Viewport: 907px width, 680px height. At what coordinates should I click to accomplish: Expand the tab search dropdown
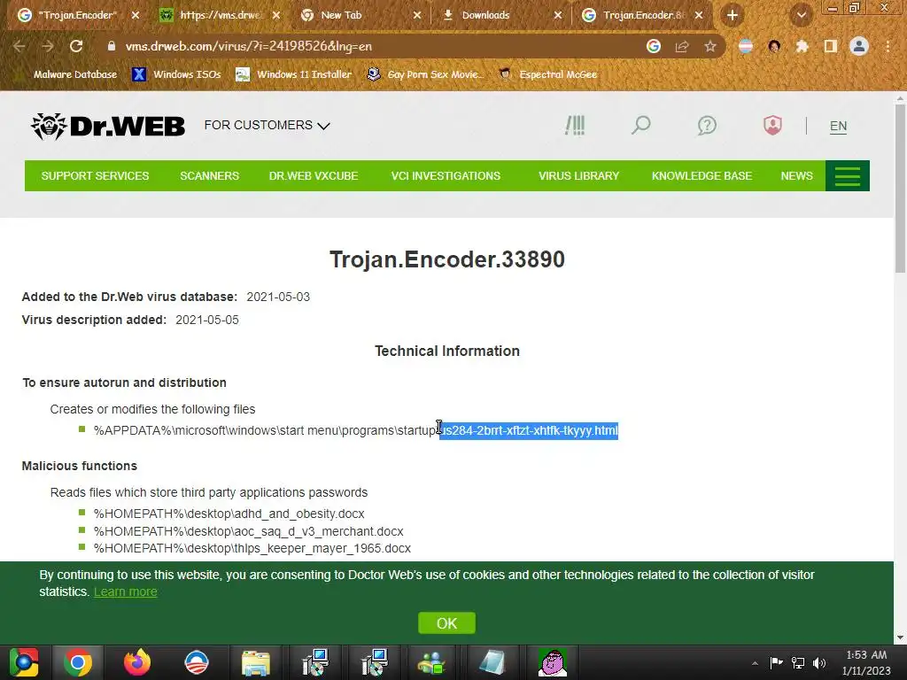[801, 15]
